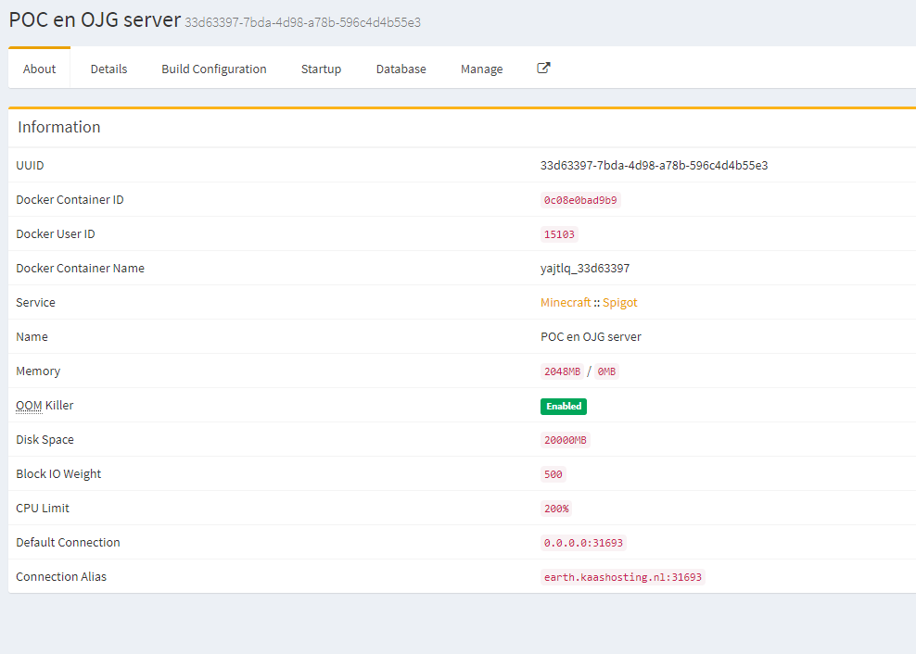Select the Database tab
Image resolution: width=916 pixels, height=654 pixels.
(401, 69)
